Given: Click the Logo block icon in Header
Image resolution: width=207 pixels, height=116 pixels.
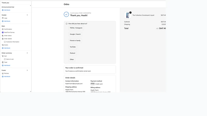Looking at the screenshot, I should click(x=3, y=18).
